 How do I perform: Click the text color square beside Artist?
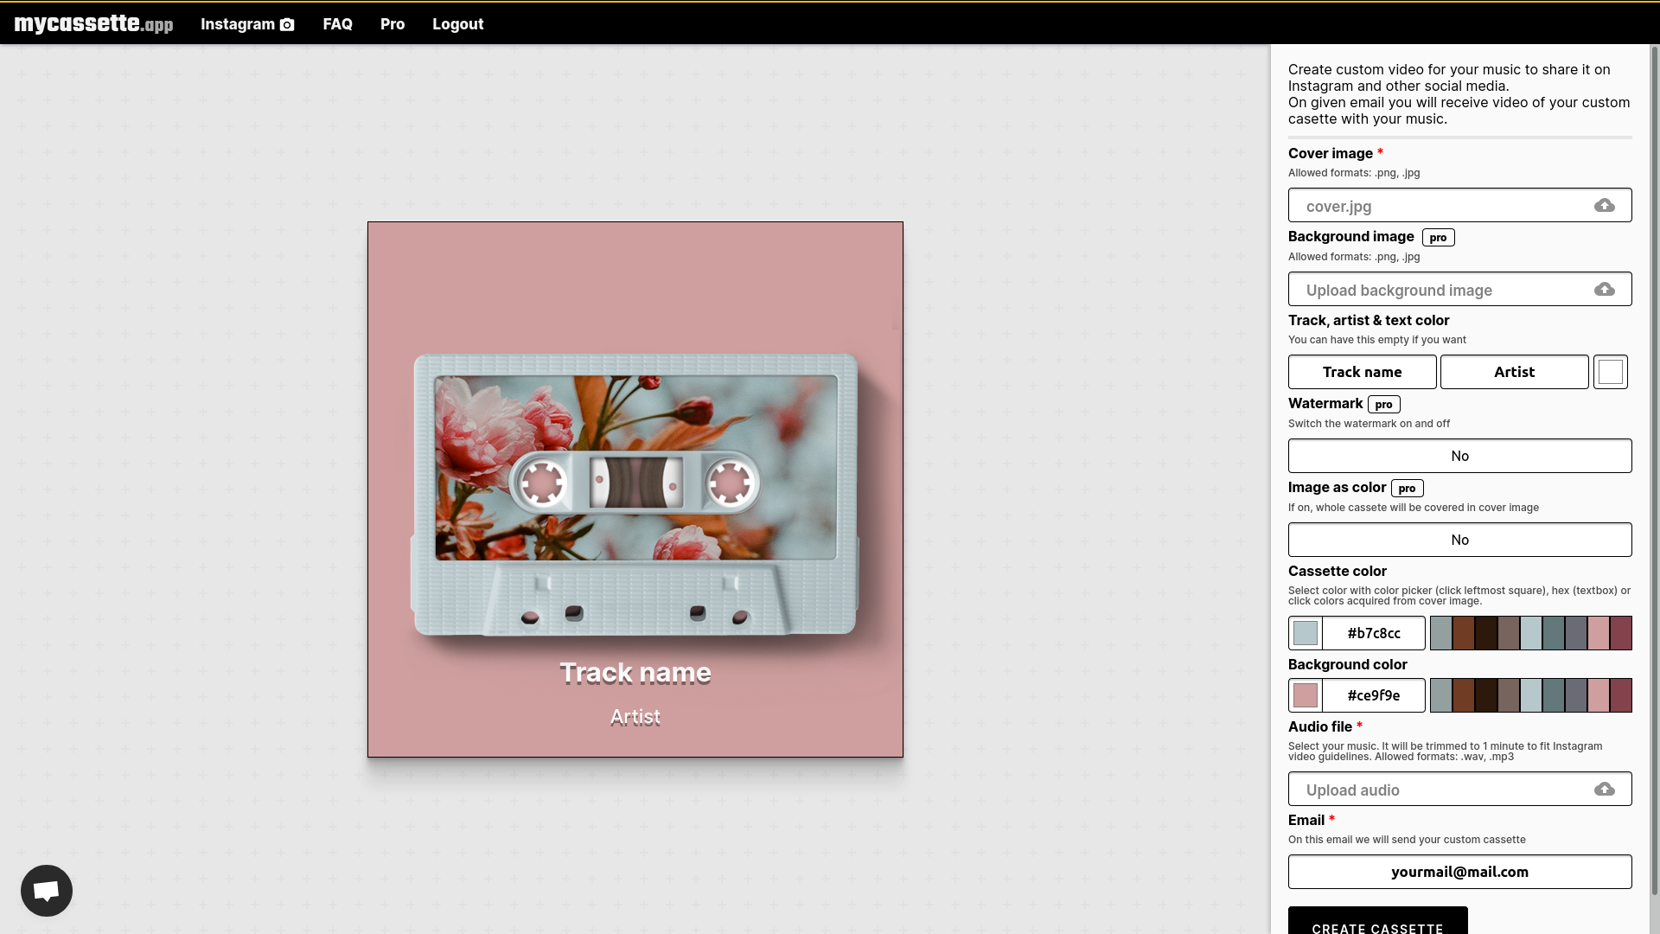1610,371
